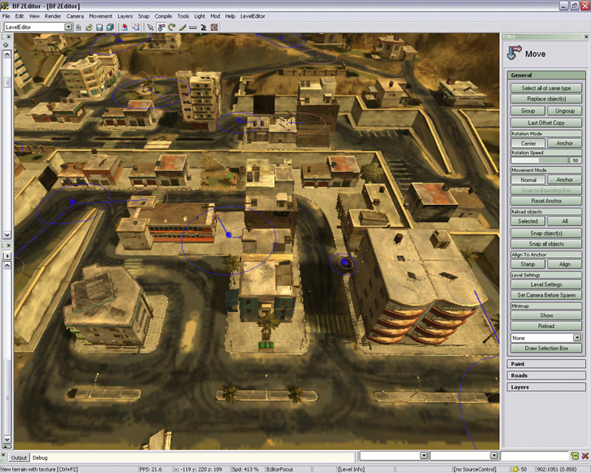591x473 pixels.
Task: Click the red and green grid icon
Action: click(x=214, y=27)
